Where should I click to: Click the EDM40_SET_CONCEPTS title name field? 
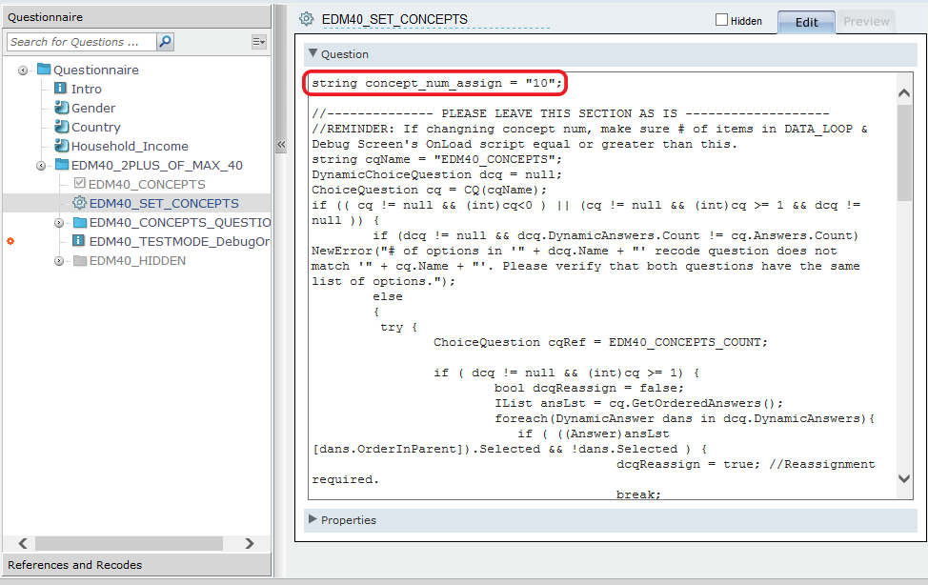click(435, 20)
